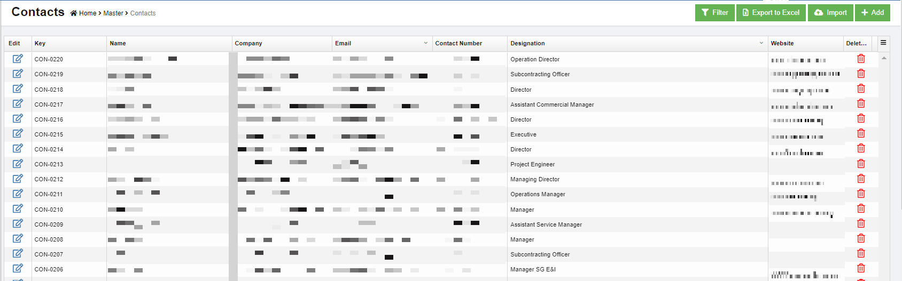Export contacts to Excel
The width and height of the screenshot is (902, 281).
pos(771,13)
